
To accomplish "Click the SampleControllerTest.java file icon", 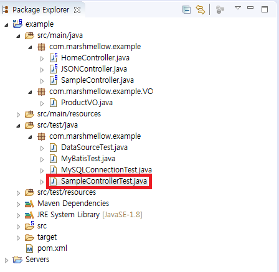I will tap(54, 181).
